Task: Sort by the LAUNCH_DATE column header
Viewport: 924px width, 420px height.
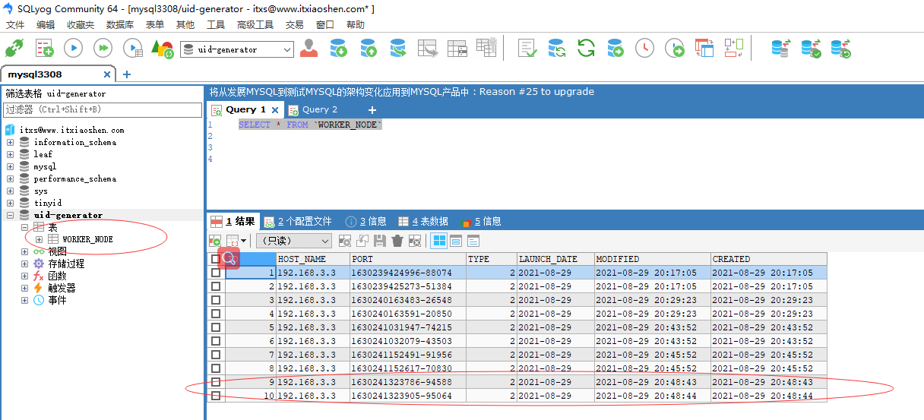Action: (555, 259)
